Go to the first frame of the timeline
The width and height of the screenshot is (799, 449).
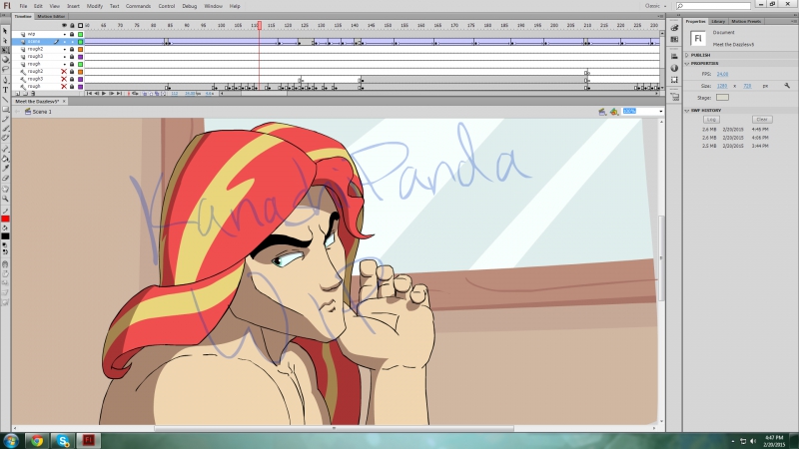(89, 94)
